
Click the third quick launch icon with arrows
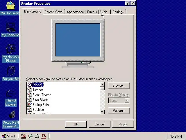coord(37,136)
